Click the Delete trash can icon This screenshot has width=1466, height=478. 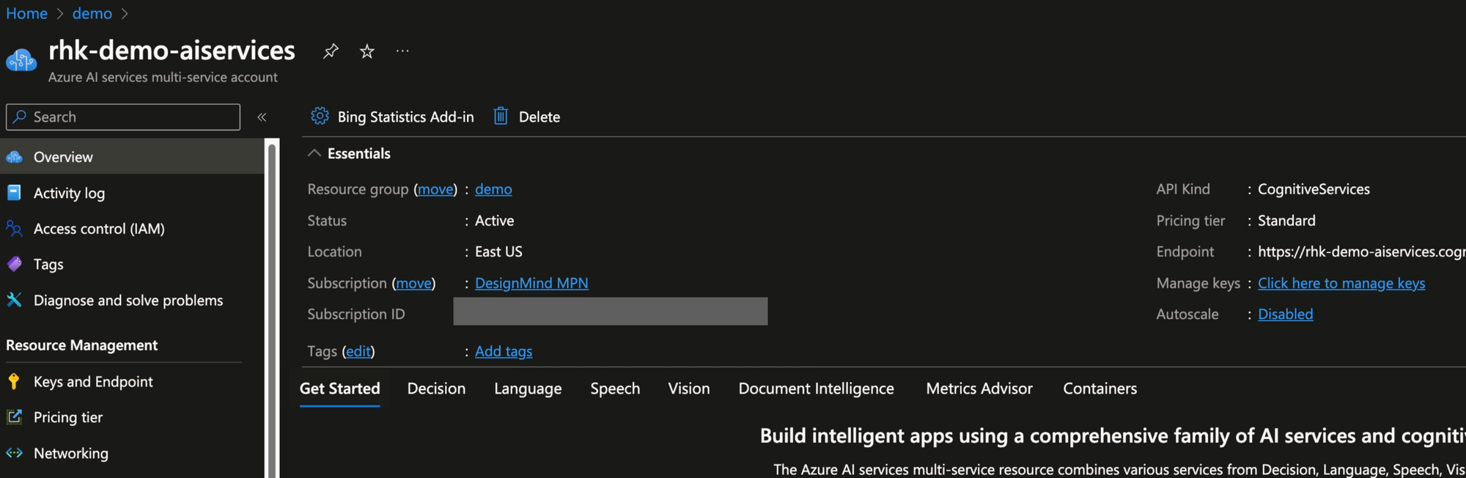tap(501, 116)
